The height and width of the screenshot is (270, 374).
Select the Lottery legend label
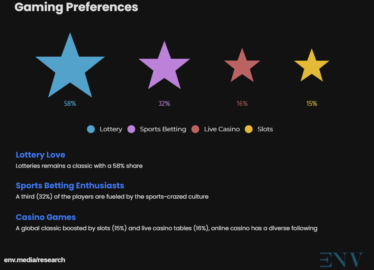click(x=111, y=129)
